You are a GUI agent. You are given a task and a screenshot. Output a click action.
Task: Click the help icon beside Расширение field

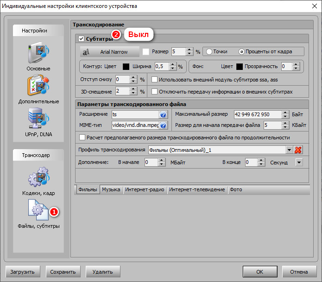point(163,115)
